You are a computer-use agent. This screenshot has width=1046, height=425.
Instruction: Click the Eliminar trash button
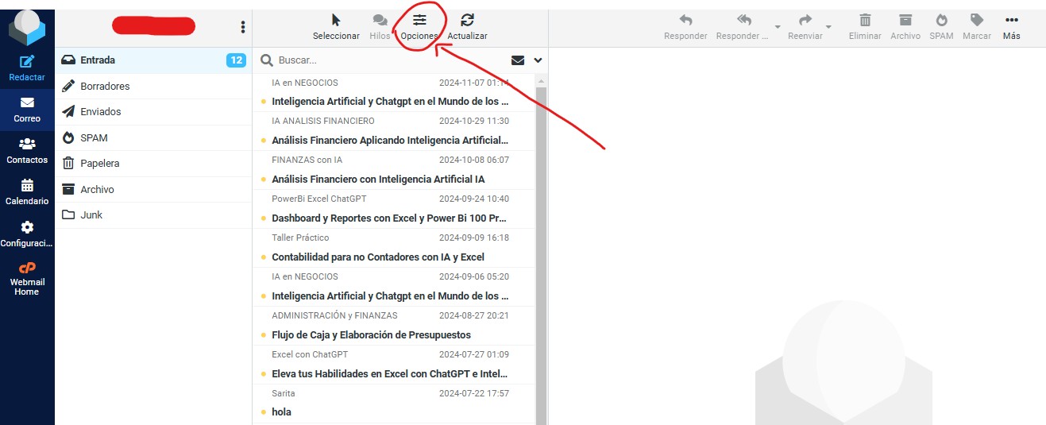point(865,27)
